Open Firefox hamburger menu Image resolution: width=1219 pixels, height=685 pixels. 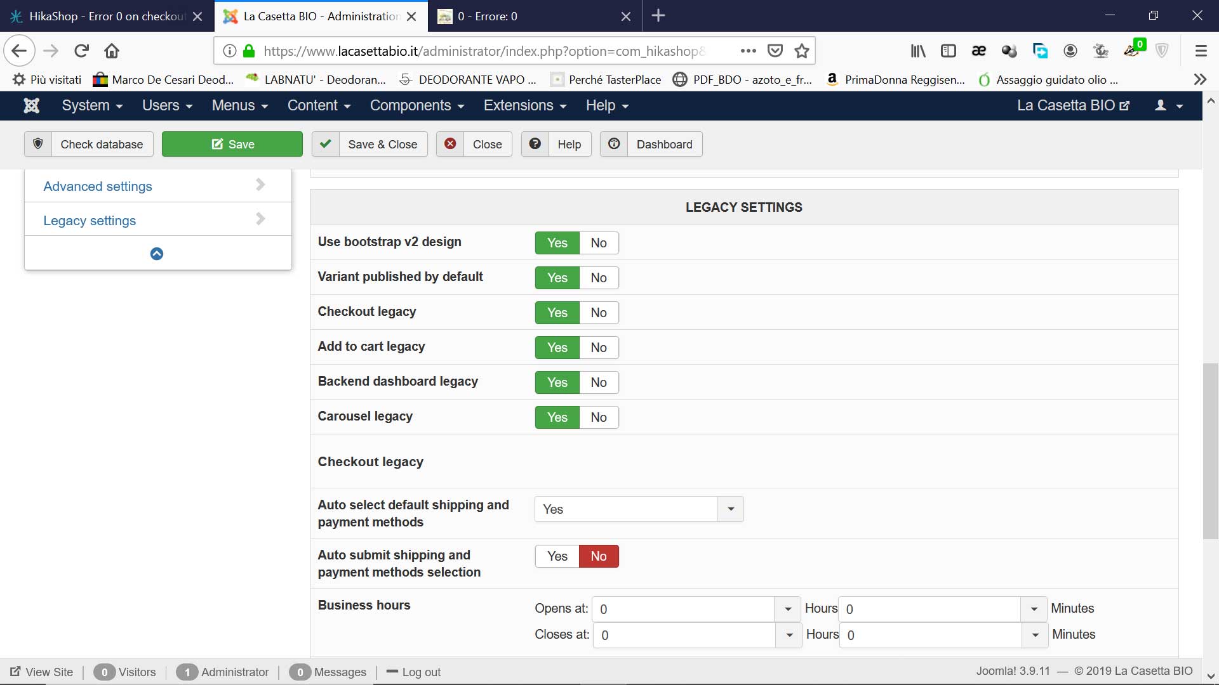click(x=1201, y=51)
